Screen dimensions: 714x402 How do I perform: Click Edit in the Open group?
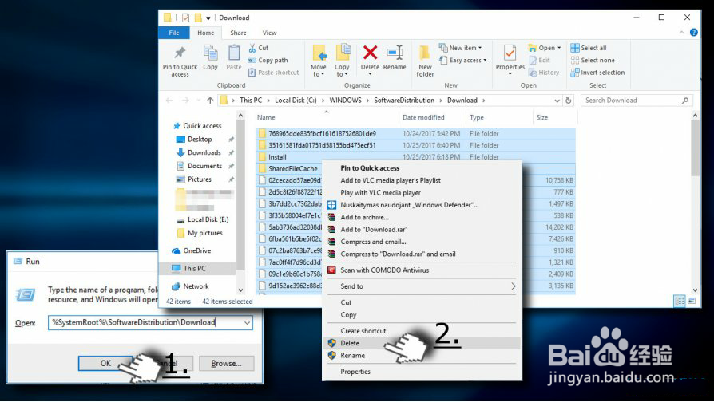tap(540, 60)
